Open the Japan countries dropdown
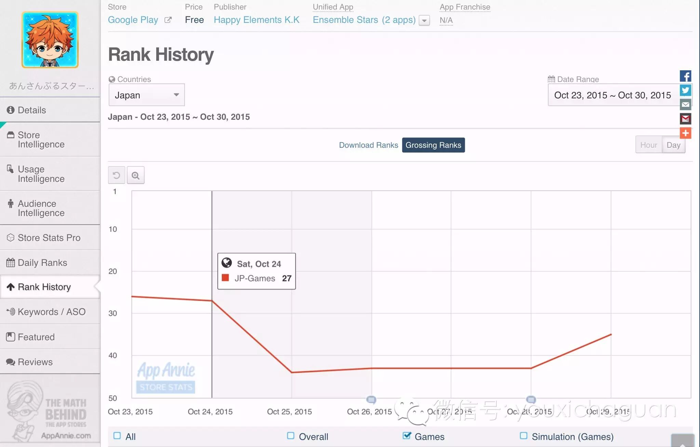Viewport: 700px width, 447px height. [147, 95]
